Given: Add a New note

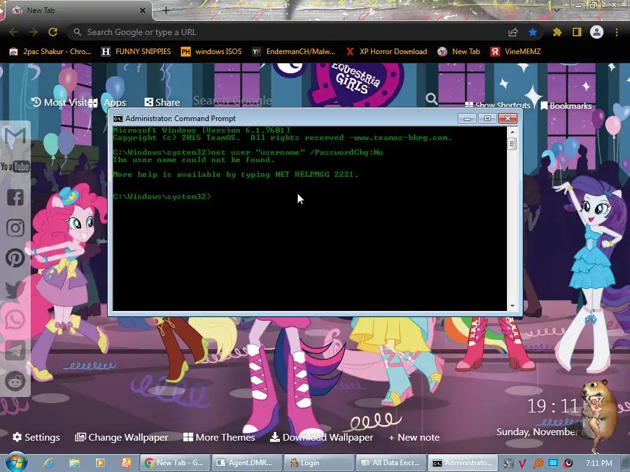Looking at the screenshot, I should [414, 437].
